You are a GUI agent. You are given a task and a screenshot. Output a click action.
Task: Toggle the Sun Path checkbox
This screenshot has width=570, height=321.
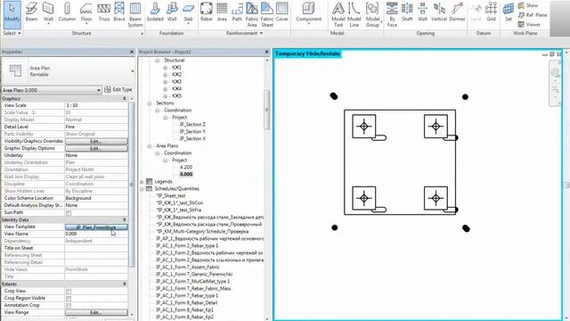[69, 212]
